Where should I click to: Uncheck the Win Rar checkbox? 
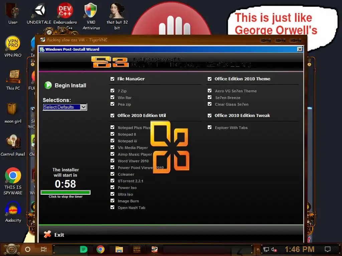112,97
